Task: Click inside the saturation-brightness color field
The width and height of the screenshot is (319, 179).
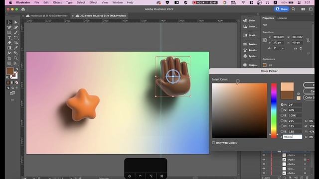Action: [x=239, y=110]
